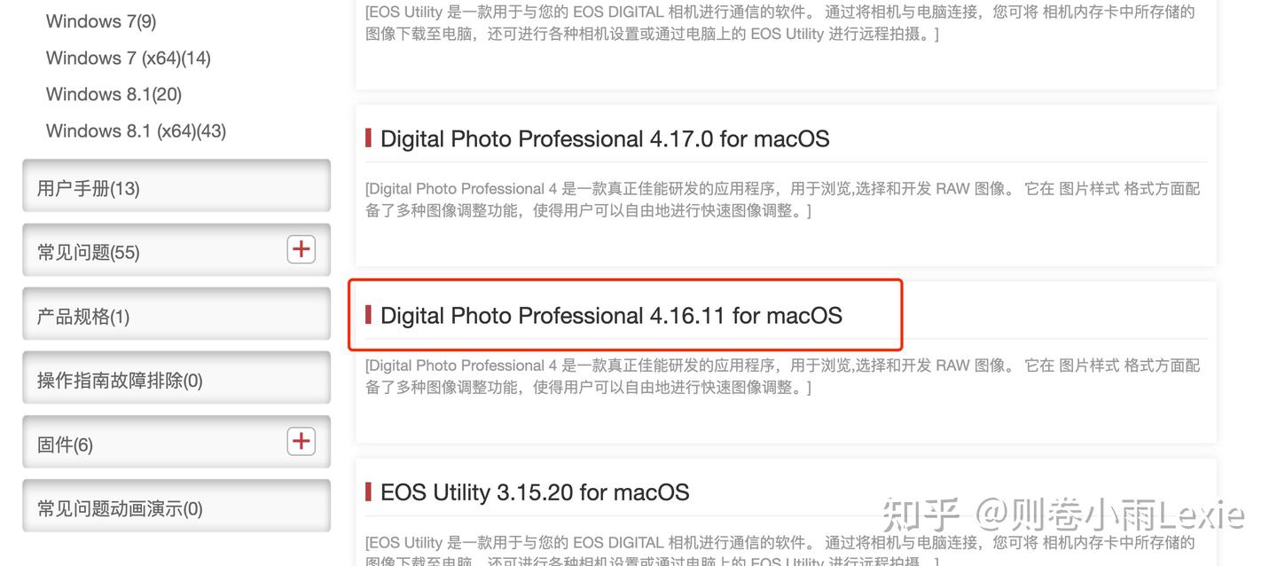Open the 用户手册(13) section
This screenshot has height=566, width=1277.
(x=176, y=186)
